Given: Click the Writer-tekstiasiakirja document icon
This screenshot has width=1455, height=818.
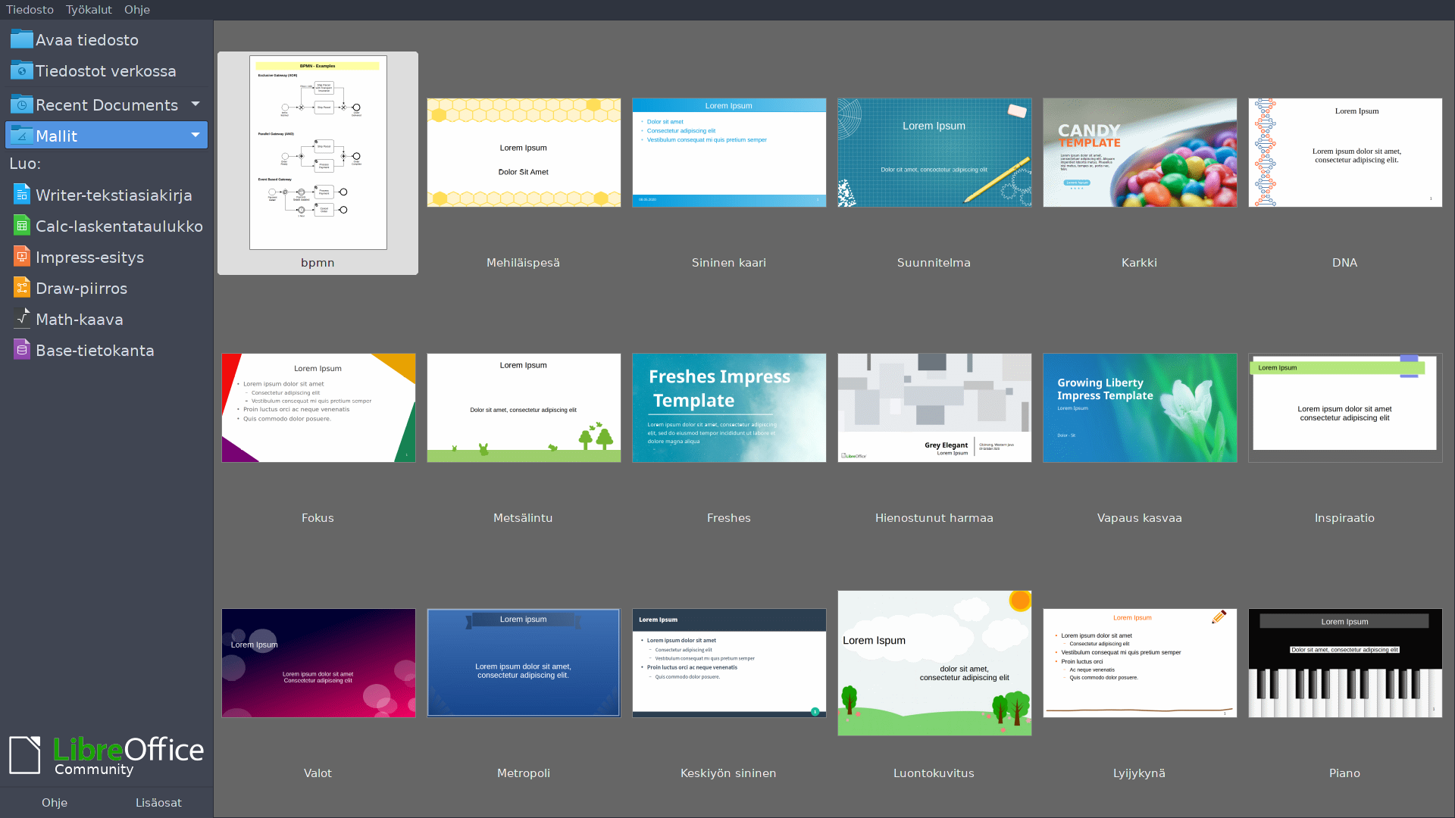Looking at the screenshot, I should coord(22,195).
